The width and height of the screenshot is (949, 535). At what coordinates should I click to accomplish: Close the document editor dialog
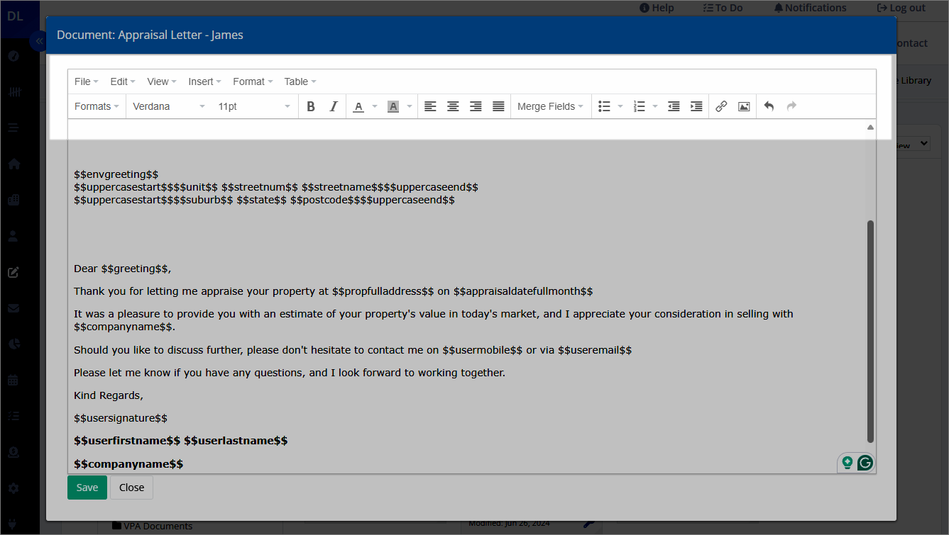(131, 488)
